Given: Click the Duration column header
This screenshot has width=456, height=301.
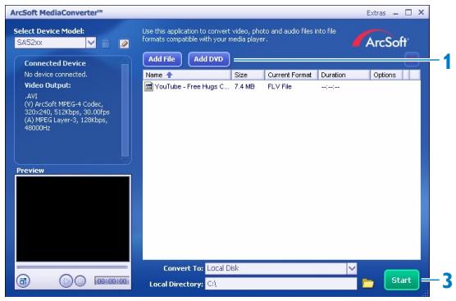Looking at the screenshot, I should [344, 75].
